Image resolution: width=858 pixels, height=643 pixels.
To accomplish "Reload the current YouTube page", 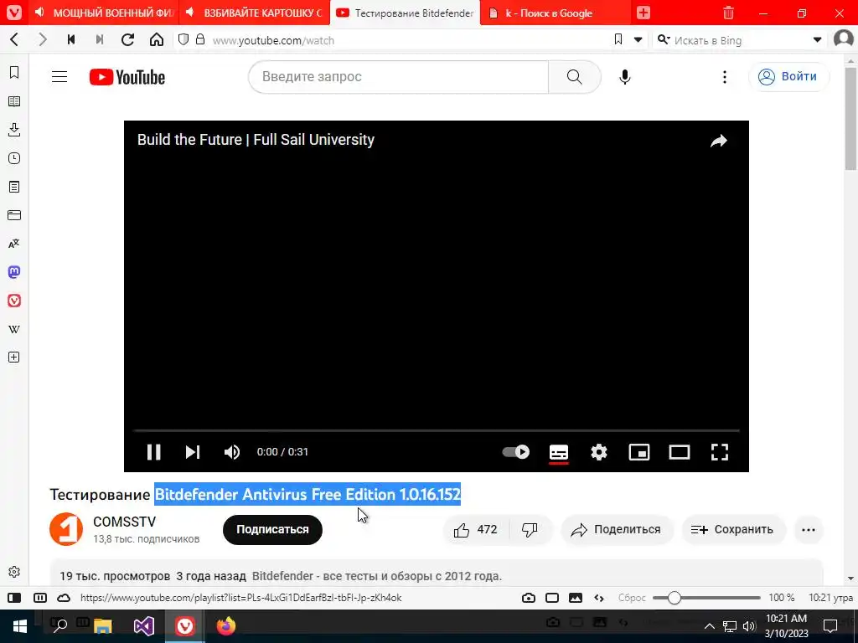I will pyautogui.click(x=128, y=40).
